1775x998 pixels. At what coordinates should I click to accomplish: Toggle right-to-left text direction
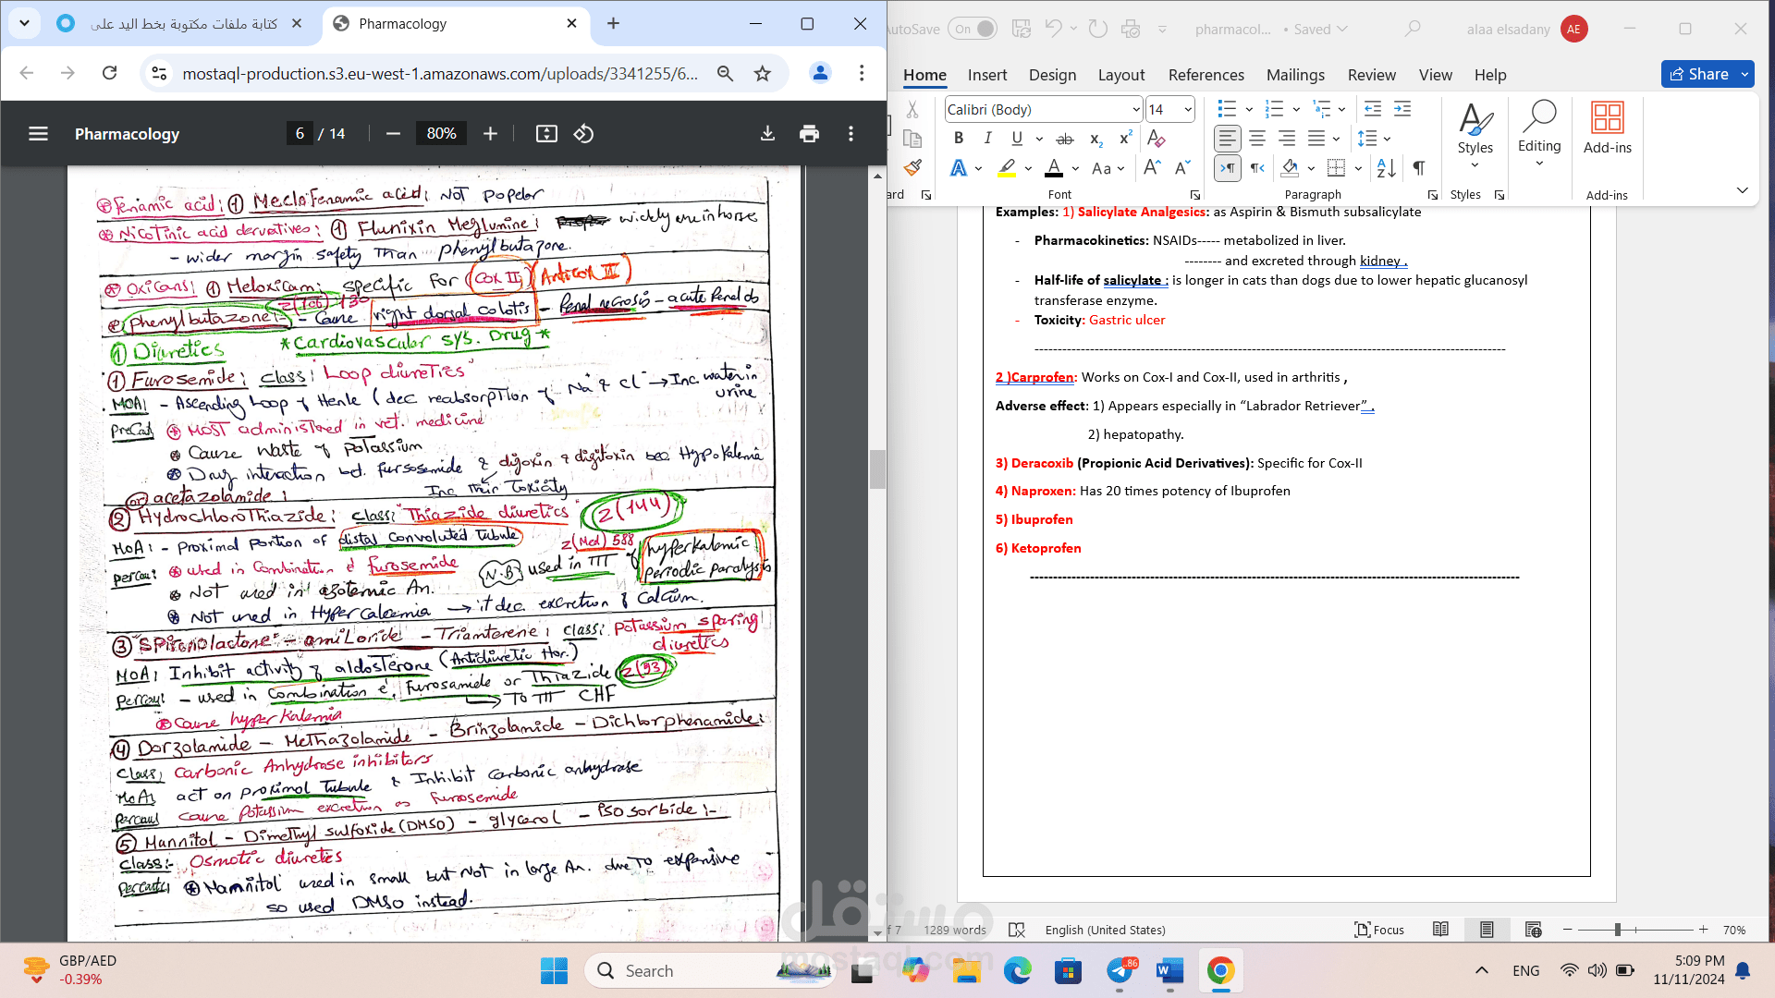1257,167
